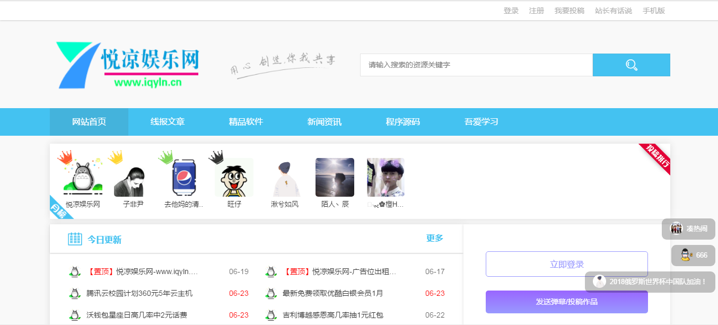Open the 手机版 link at top
Image resolution: width=718 pixels, height=325 pixels.
tap(653, 11)
